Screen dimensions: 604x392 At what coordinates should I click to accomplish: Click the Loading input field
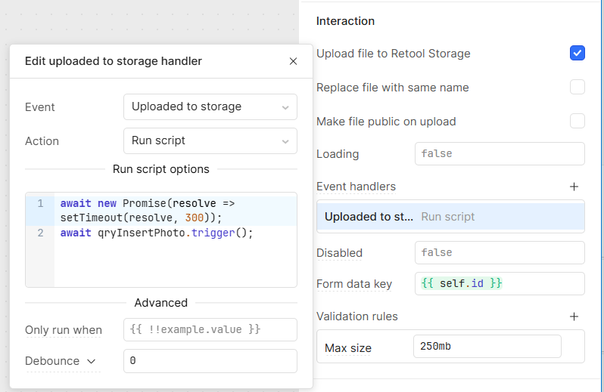[x=499, y=154]
